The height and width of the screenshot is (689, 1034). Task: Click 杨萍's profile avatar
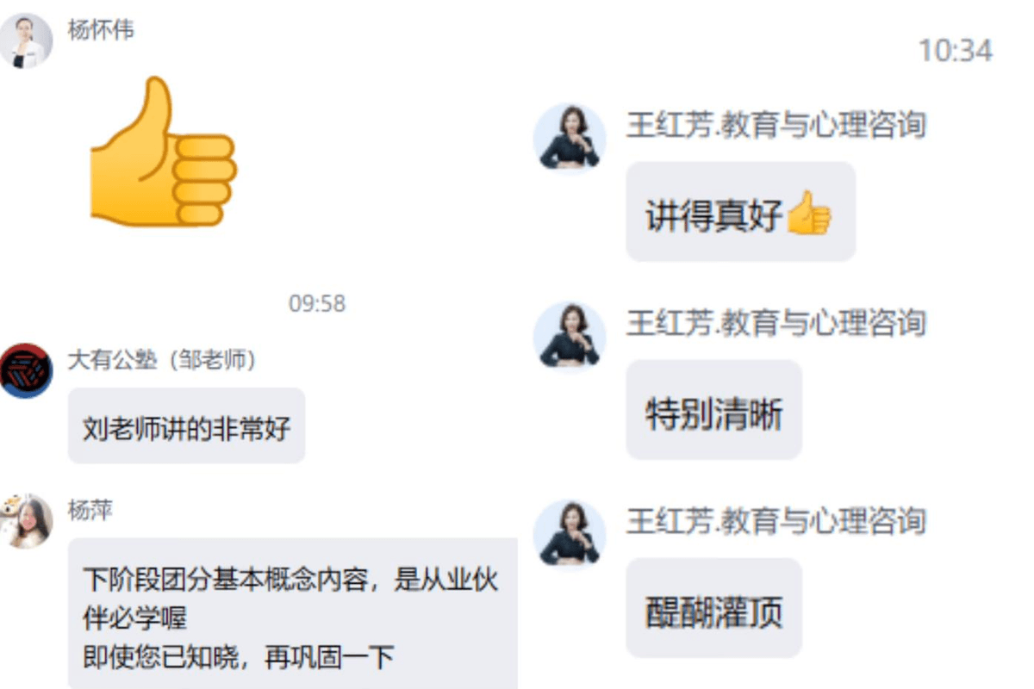coord(26,521)
